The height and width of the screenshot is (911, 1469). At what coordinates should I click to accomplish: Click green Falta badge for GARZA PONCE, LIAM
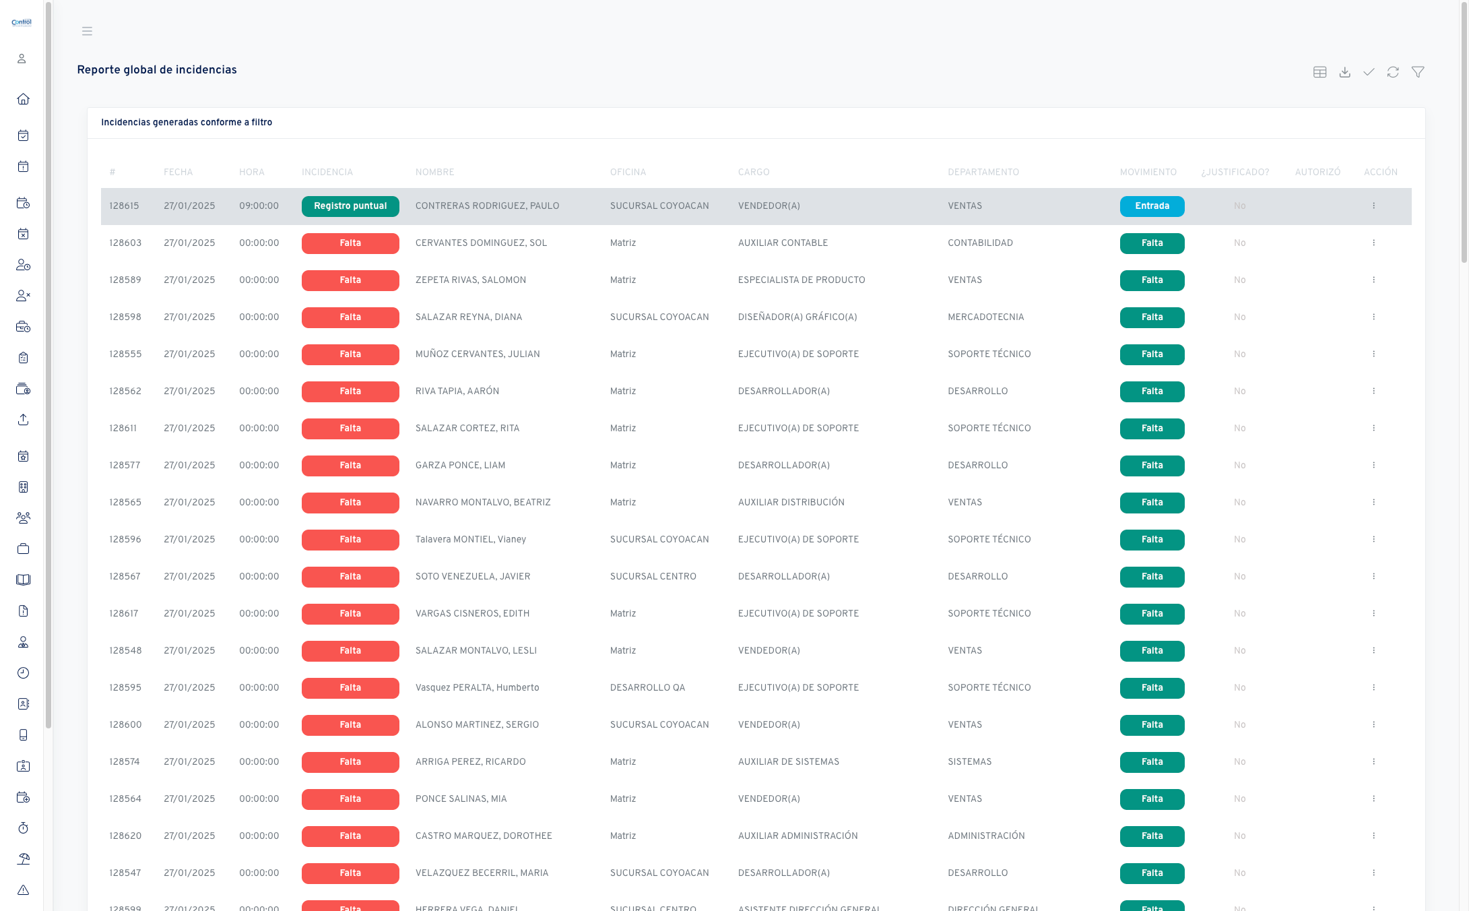click(x=1152, y=466)
